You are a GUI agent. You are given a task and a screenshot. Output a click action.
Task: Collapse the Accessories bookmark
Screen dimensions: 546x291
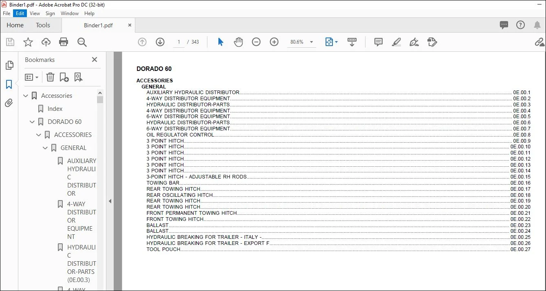tap(26, 96)
